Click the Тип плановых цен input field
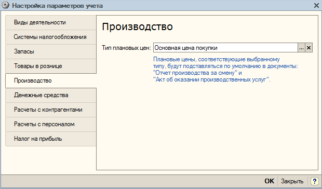The image size is (322, 189). (225, 48)
